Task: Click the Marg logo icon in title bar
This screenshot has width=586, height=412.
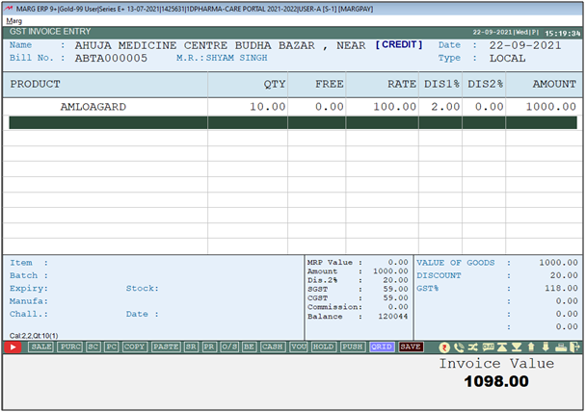Action: coord(9,9)
